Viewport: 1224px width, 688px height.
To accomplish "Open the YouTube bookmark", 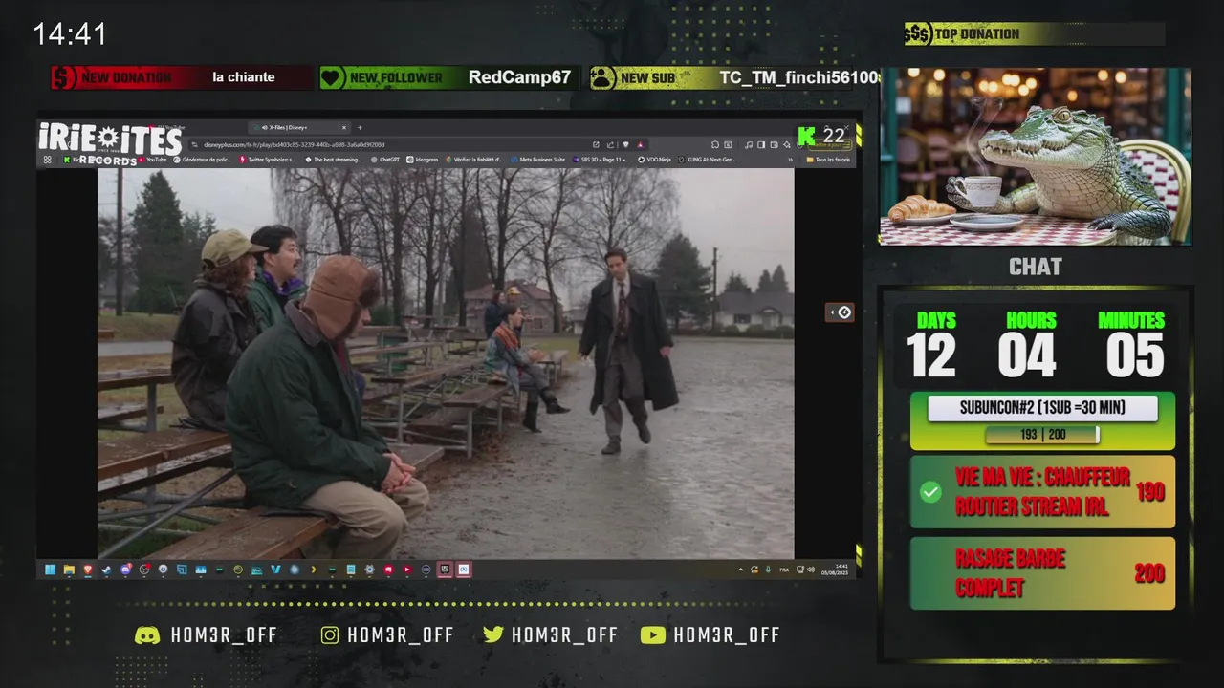I will tap(152, 160).
